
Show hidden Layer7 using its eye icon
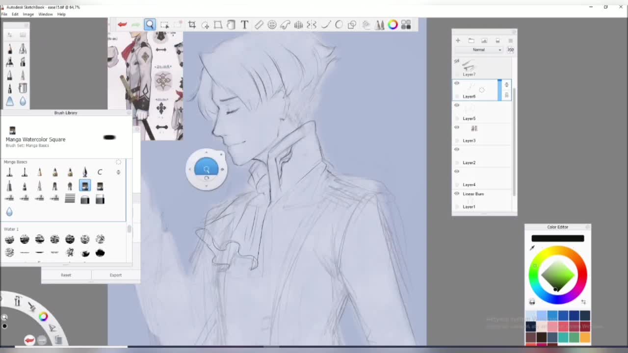click(x=457, y=61)
